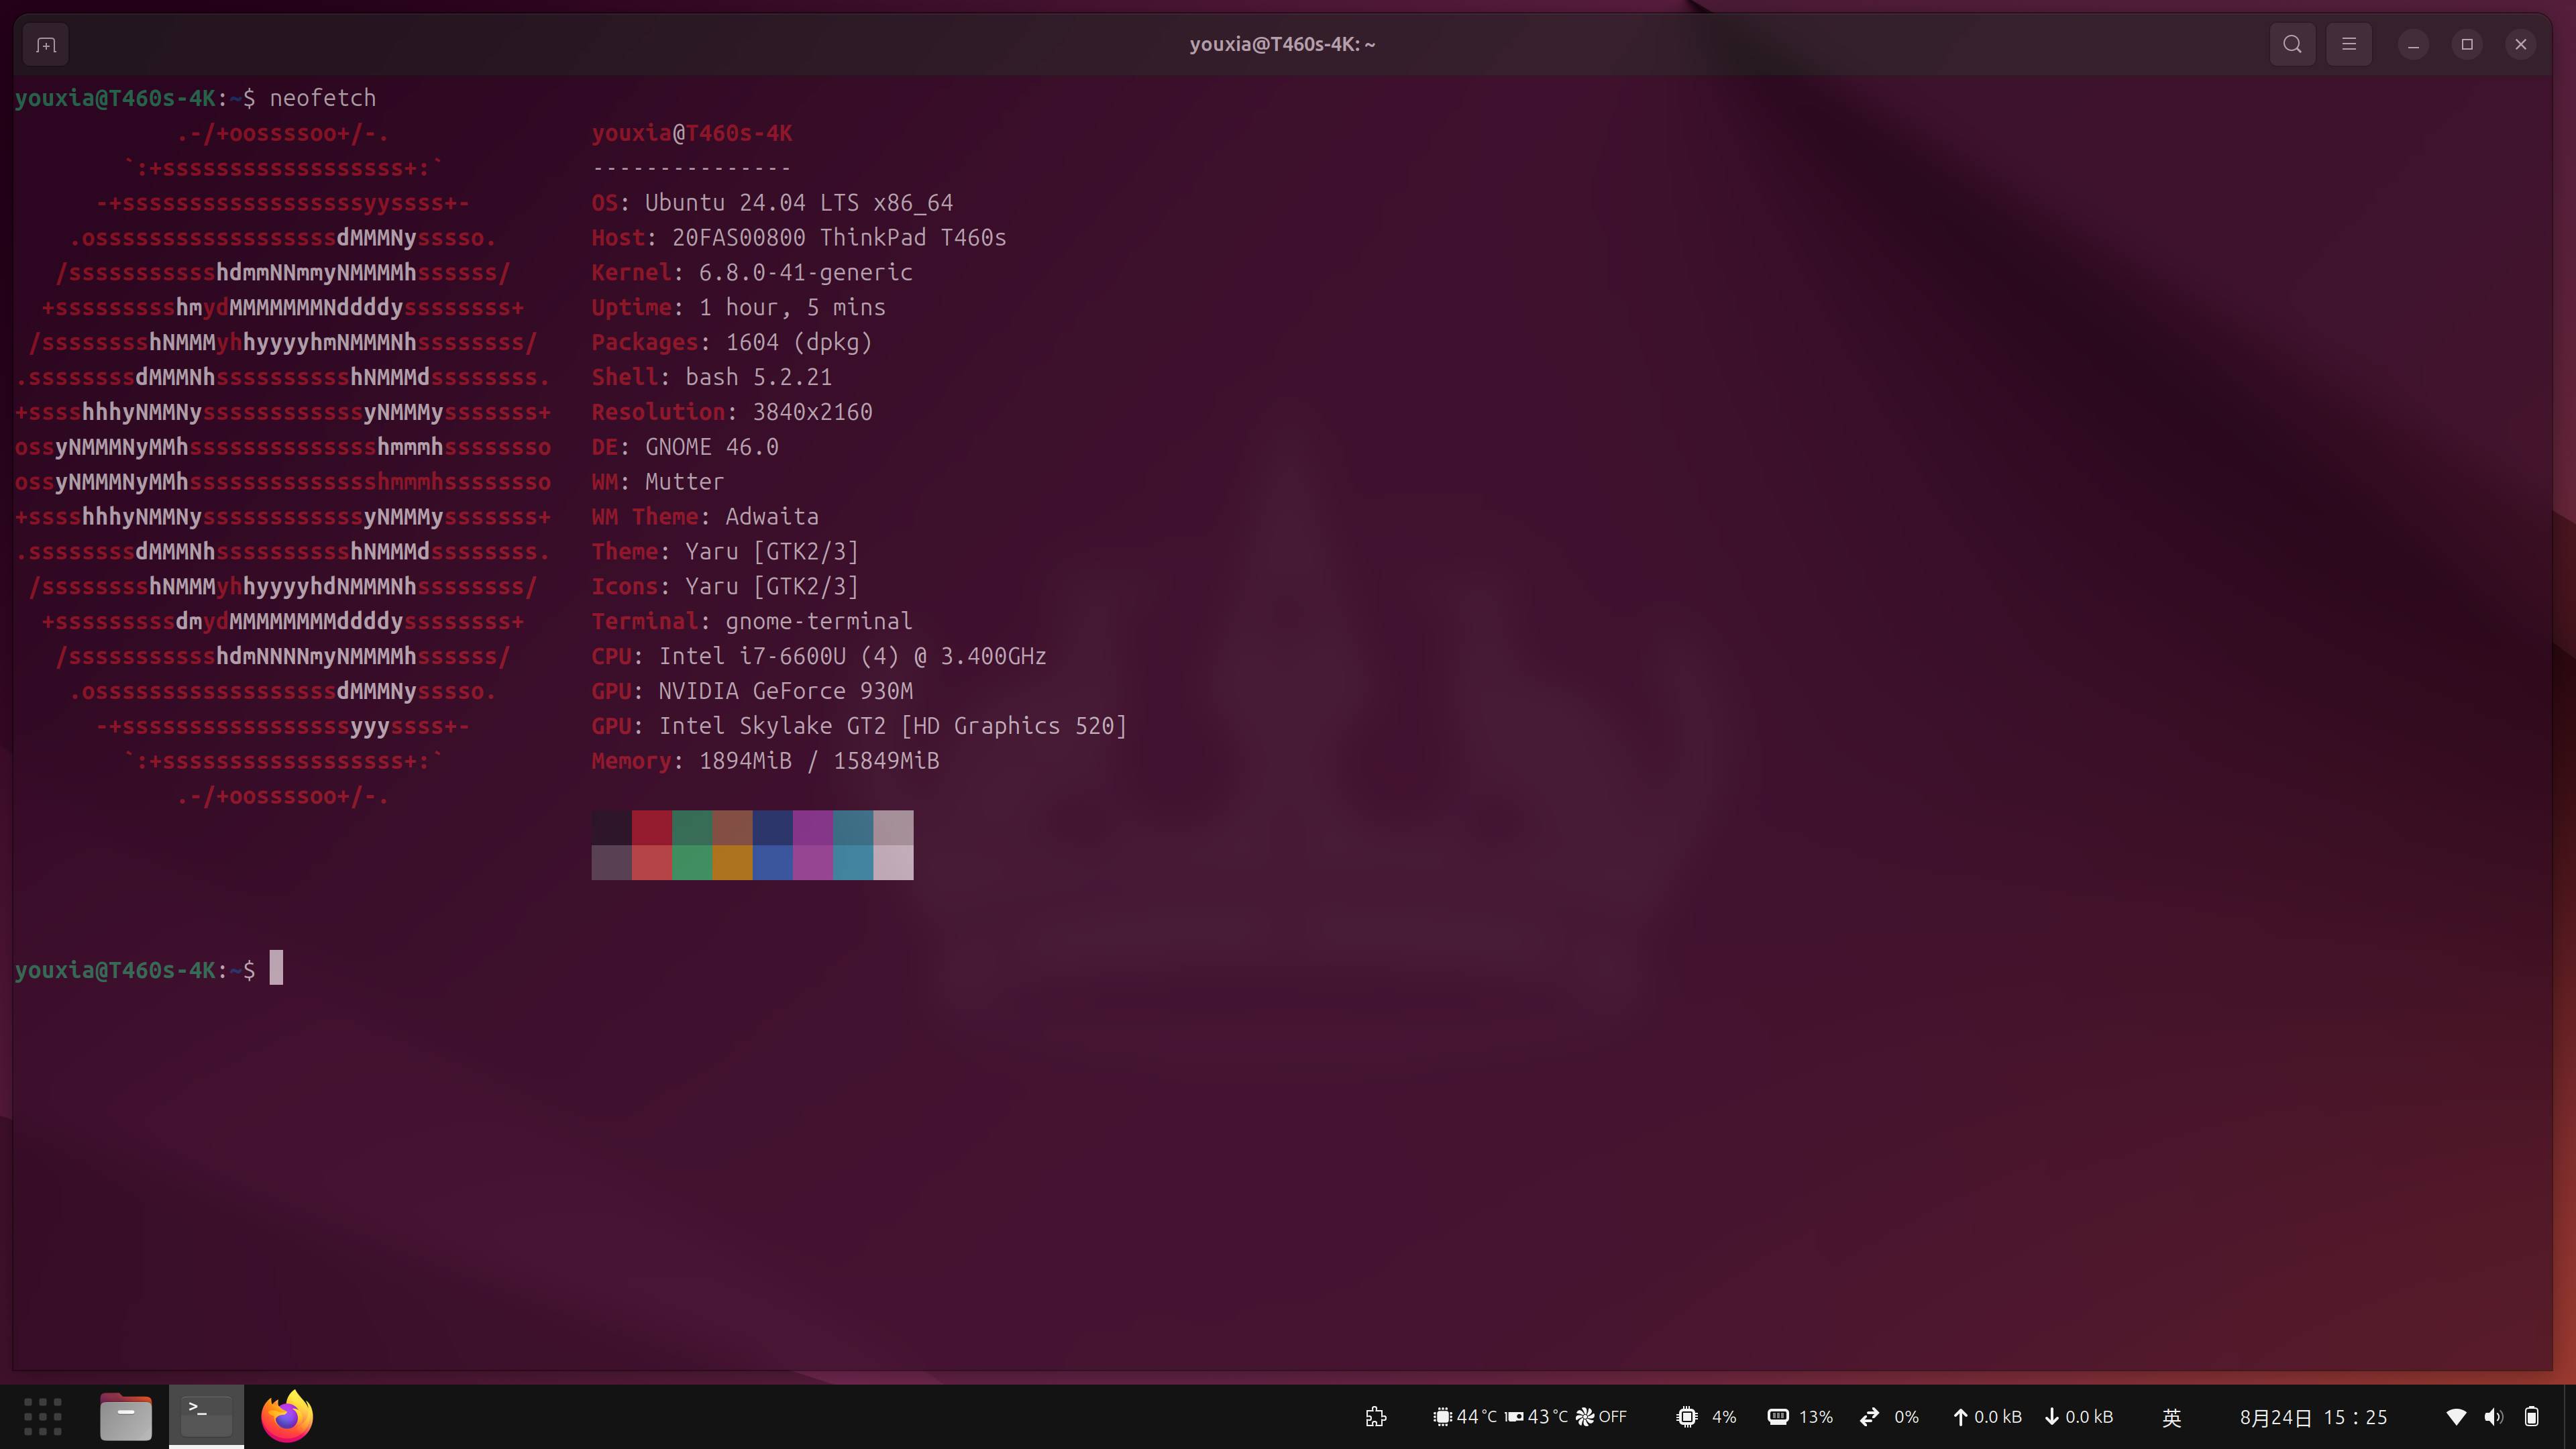The height and width of the screenshot is (1449, 2576).
Task: Launch Firefox from the dock
Action: pos(287,1416)
